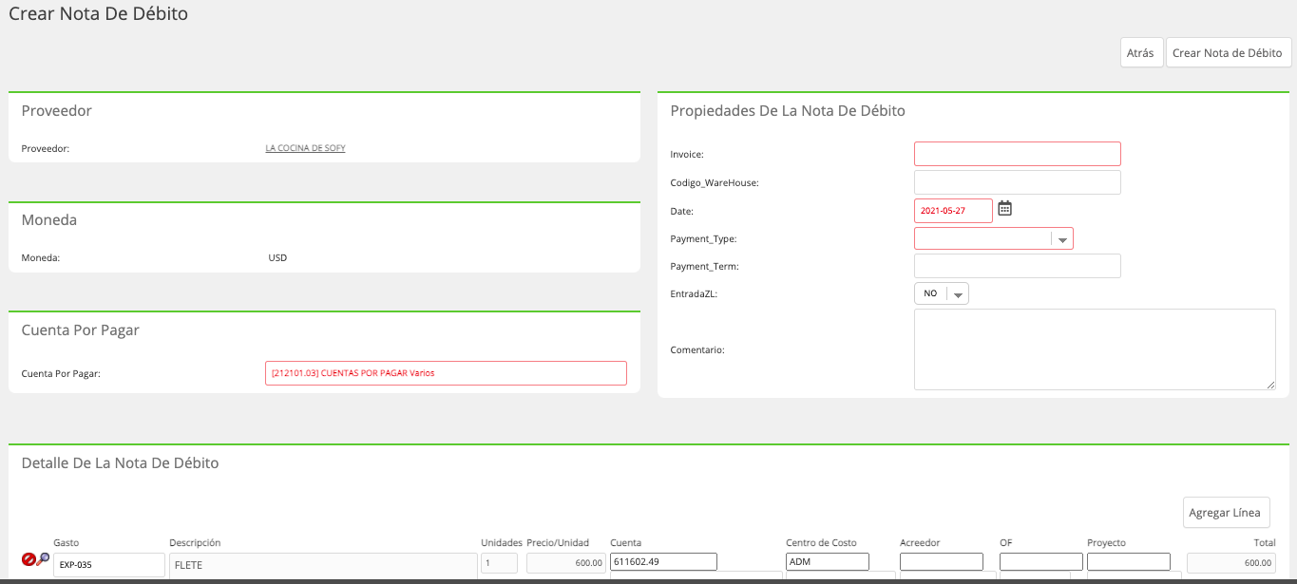The image size is (1297, 584).
Task: Click the Date field showing 2021-05-27
Action: click(953, 211)
